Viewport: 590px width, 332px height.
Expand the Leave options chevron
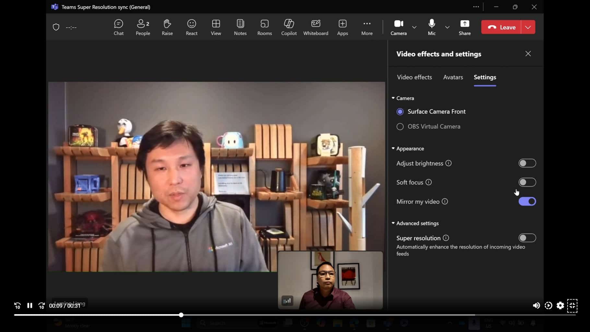click(x=528, y=27)
